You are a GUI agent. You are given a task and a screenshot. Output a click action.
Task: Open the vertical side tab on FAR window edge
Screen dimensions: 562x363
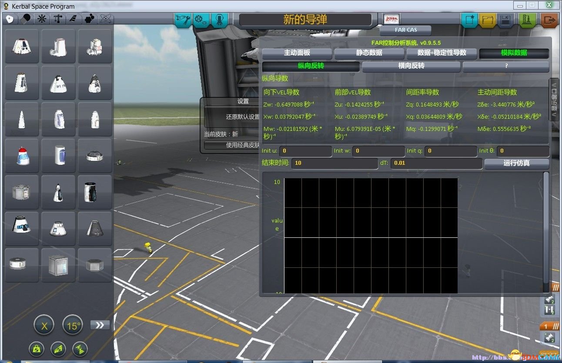(554, 100)
